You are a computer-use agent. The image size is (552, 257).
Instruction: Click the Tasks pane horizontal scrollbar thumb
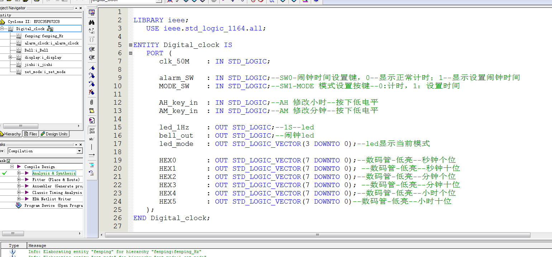point(13,233)
